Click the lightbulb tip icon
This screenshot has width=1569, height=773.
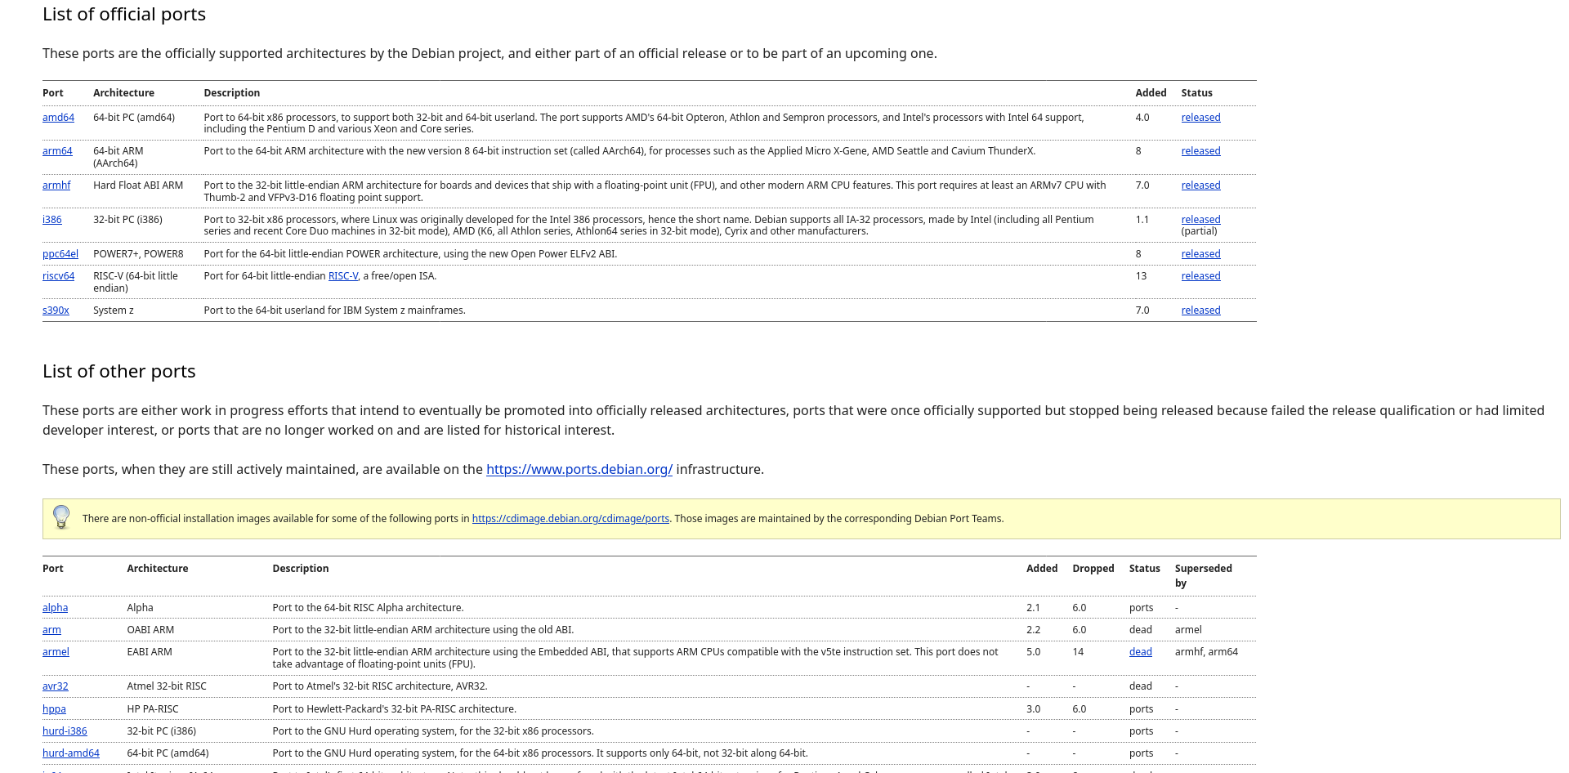pos(61,517)
